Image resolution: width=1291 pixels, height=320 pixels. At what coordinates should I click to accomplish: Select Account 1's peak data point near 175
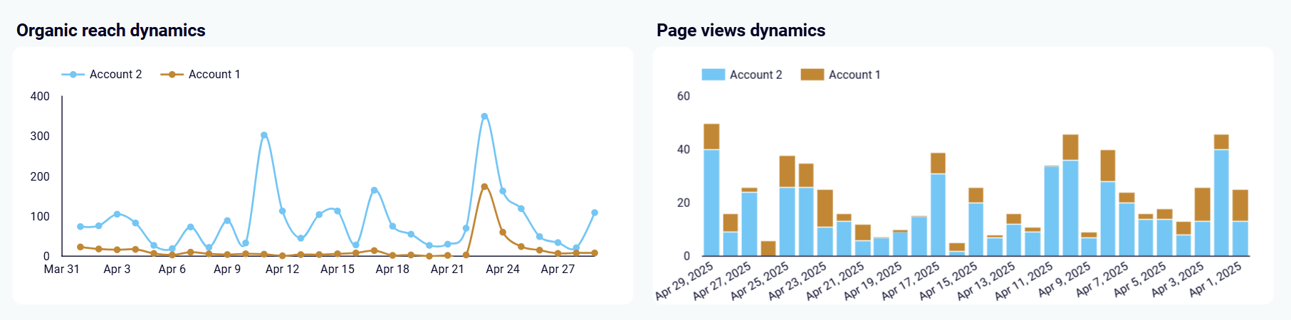pos(484,187)
